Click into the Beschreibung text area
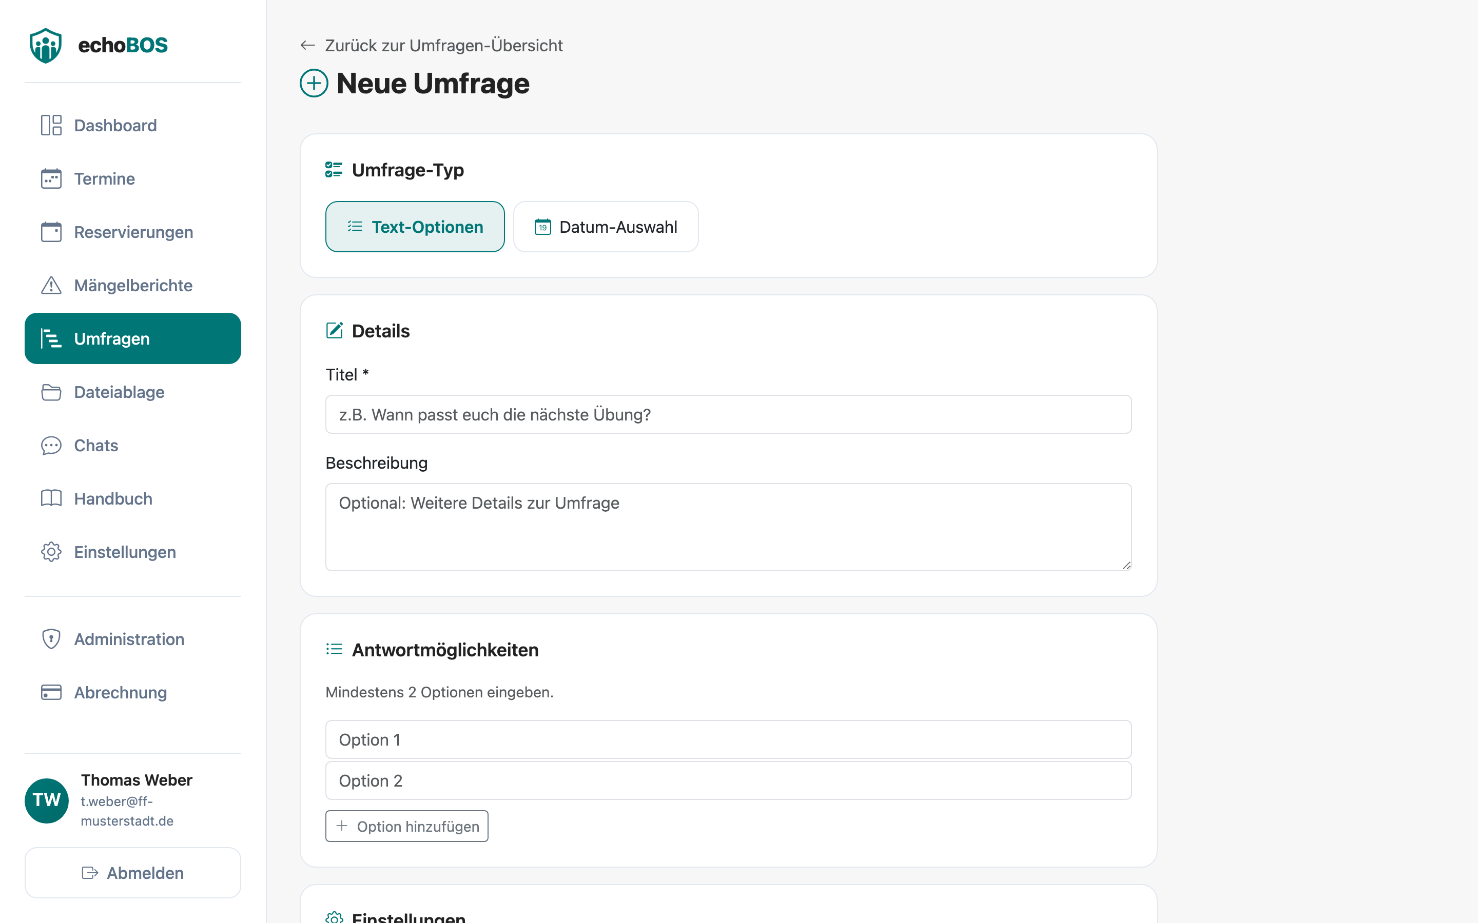The height and width of the screenshot is (923, 1478). tap(729, 527)
